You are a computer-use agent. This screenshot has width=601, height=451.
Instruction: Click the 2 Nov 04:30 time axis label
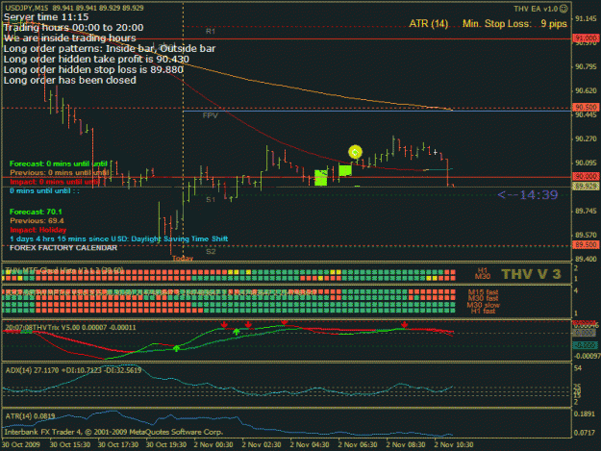310,444
